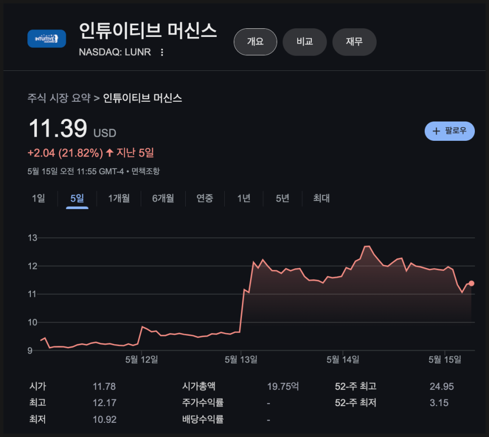The height and width of the screenshot is (437, 489).
Task: Click the y-axis label 9
Action: pos(30,350)
